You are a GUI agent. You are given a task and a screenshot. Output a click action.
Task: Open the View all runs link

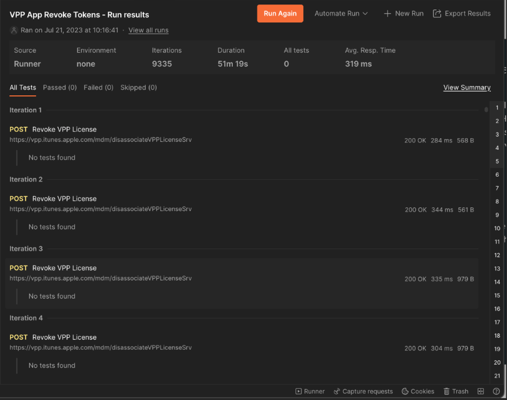(x=148, y=30)
